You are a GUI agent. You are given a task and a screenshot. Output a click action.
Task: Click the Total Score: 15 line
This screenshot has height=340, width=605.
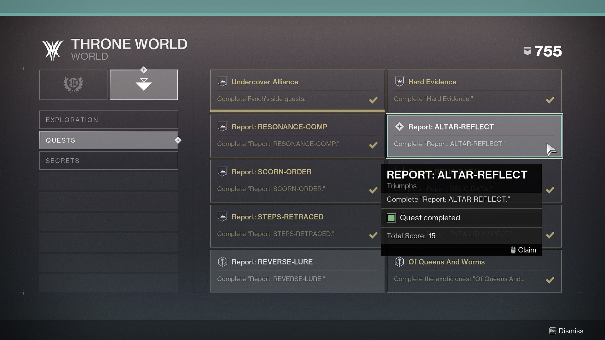pos(411,236)
